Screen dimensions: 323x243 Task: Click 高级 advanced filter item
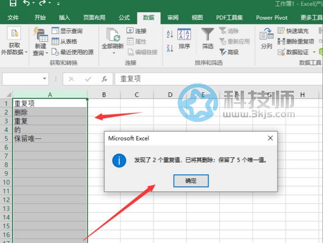pos(229,52)
